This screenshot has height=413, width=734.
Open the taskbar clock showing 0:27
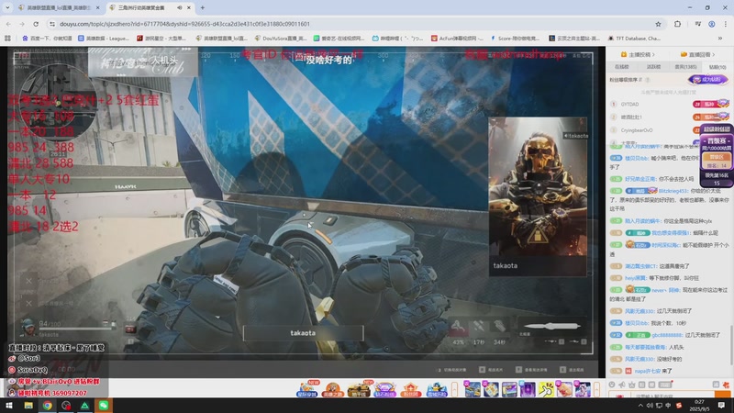coord(698,406)
